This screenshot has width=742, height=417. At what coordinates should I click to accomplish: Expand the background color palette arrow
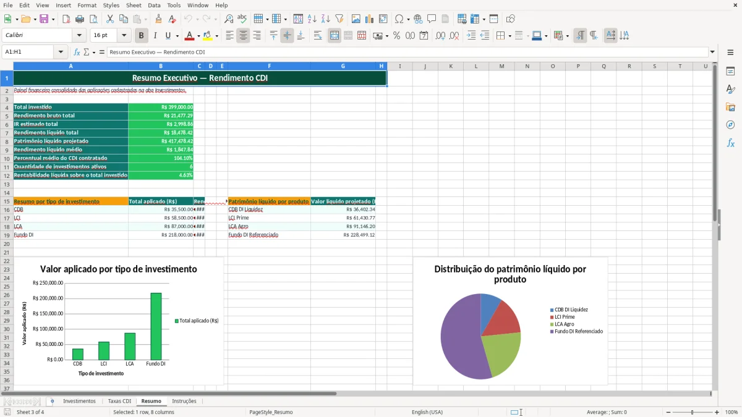[x=216, y=36]
